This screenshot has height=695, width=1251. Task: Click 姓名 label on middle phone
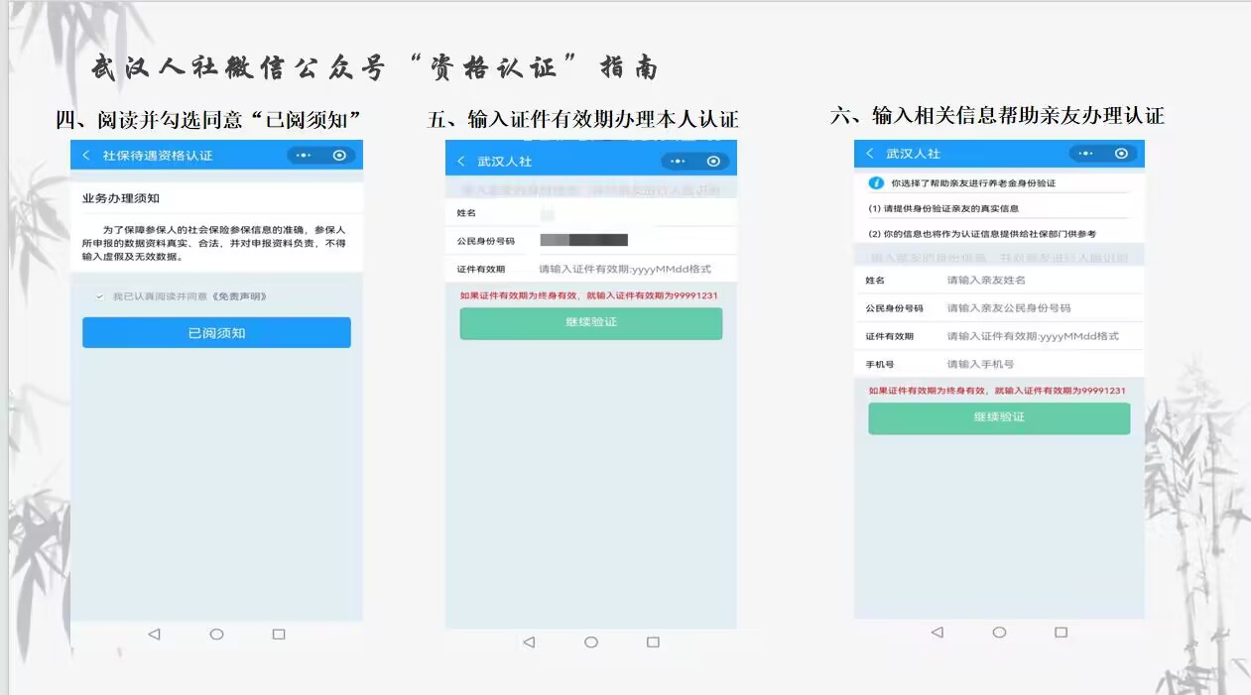pos(466,213)
